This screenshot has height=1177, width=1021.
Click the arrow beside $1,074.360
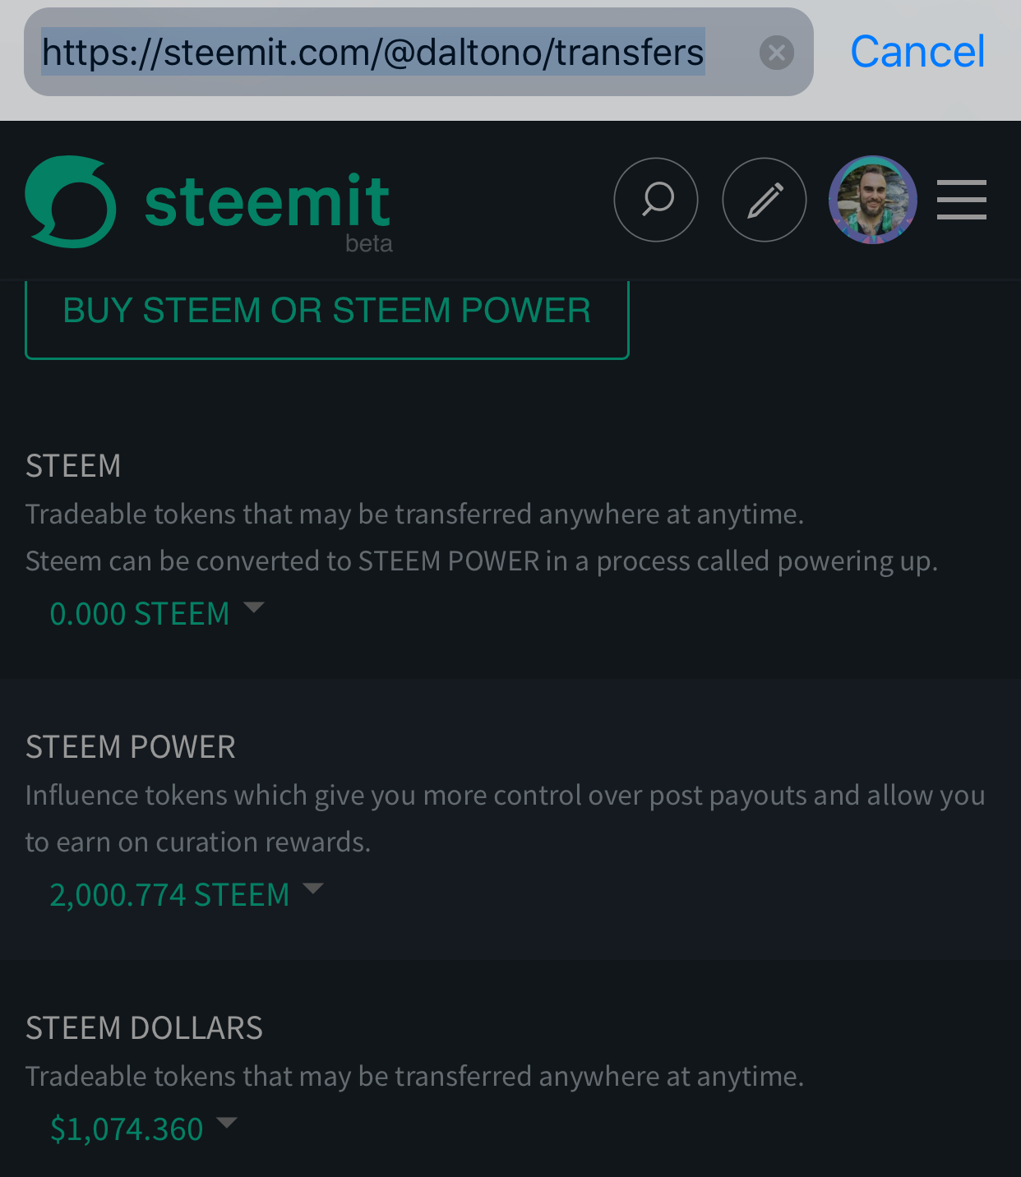pyautogui.click(x=226, y=1123)
